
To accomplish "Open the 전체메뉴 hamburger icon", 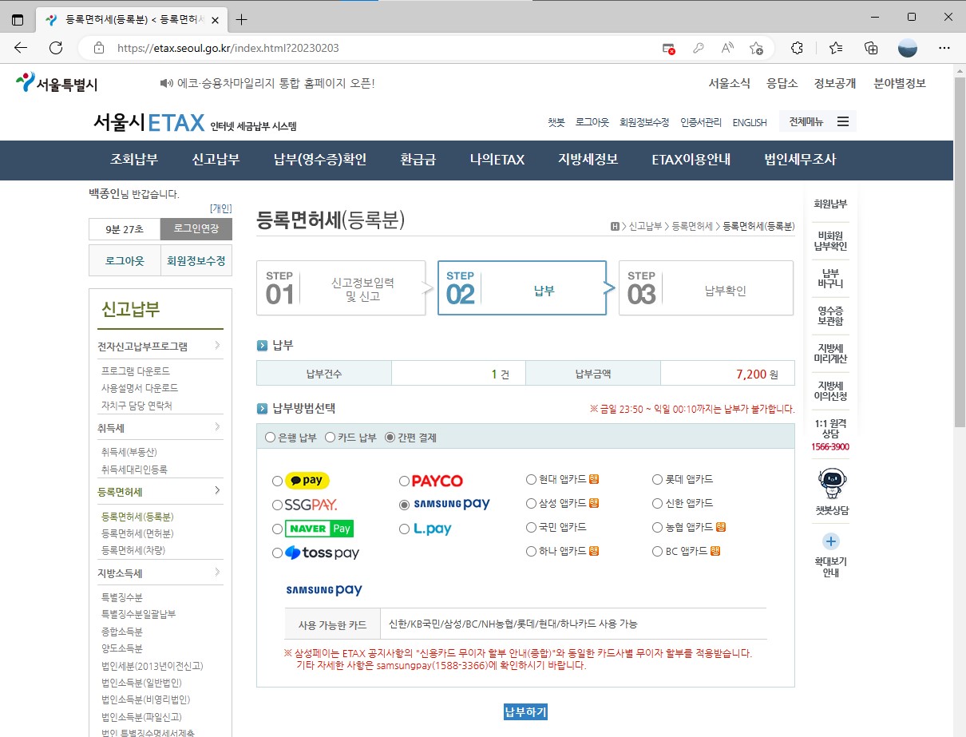I will 843,122.
